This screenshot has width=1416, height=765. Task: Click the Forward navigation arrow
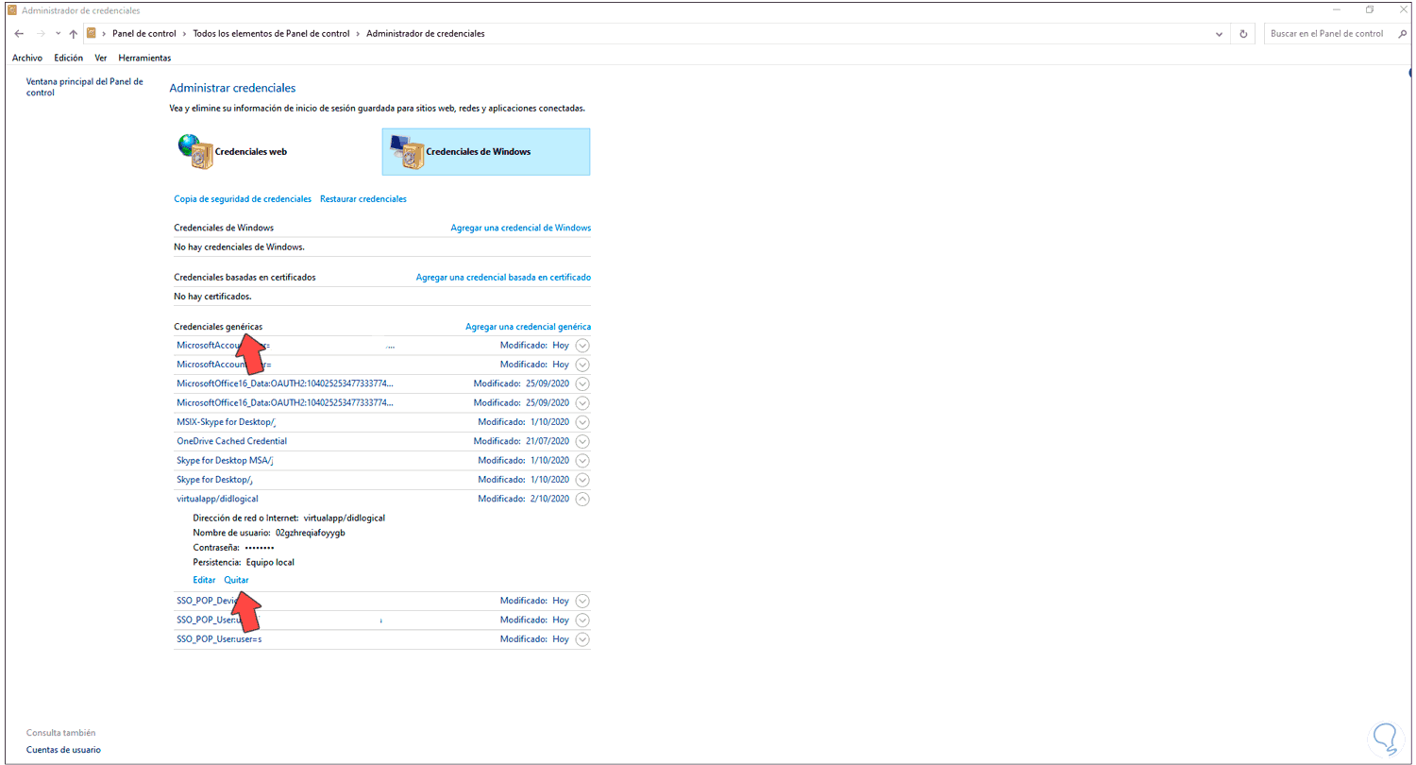41,34
